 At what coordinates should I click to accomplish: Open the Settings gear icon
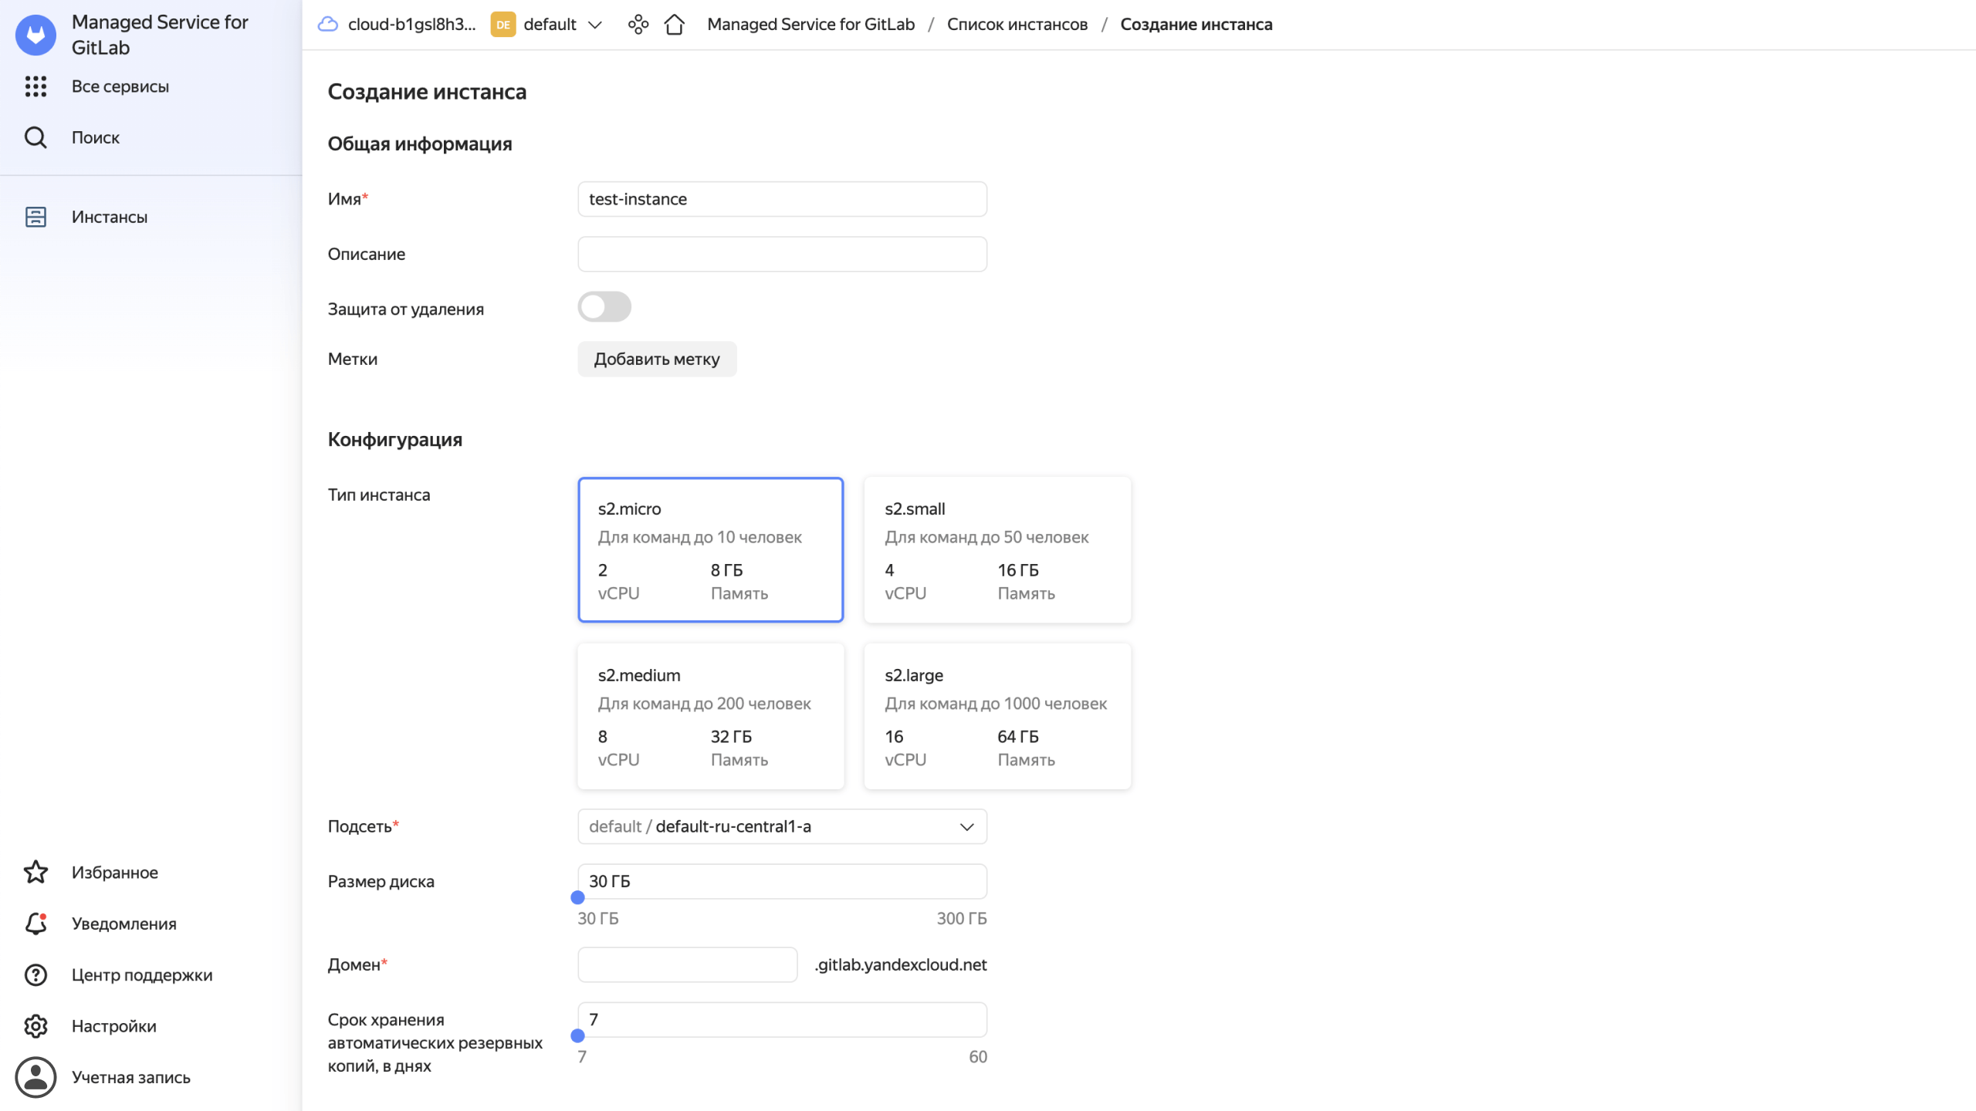(36, 1026)
